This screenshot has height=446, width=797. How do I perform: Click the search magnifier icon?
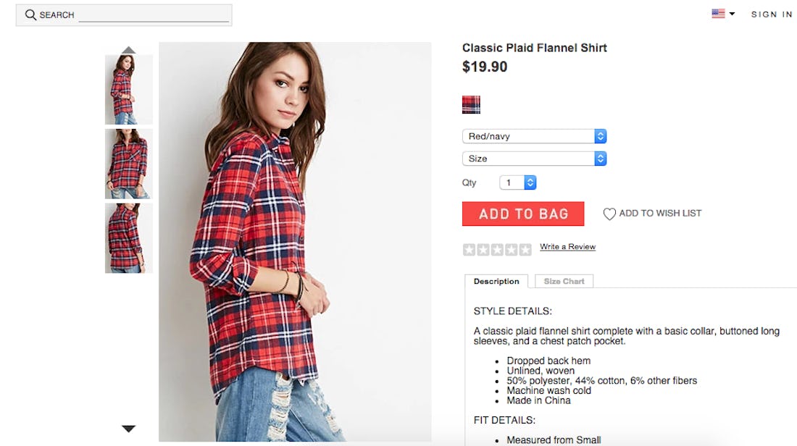click(30, 14)
